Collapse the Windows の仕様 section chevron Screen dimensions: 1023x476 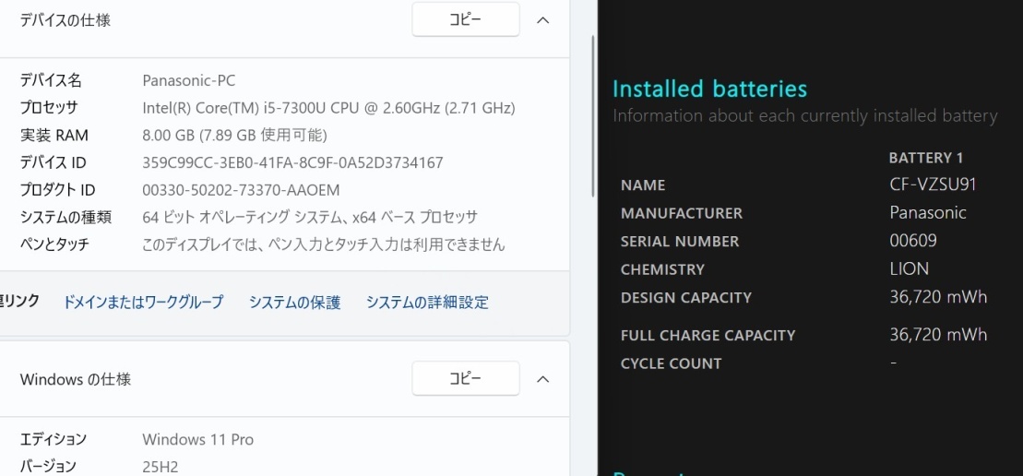click(543, 379)
